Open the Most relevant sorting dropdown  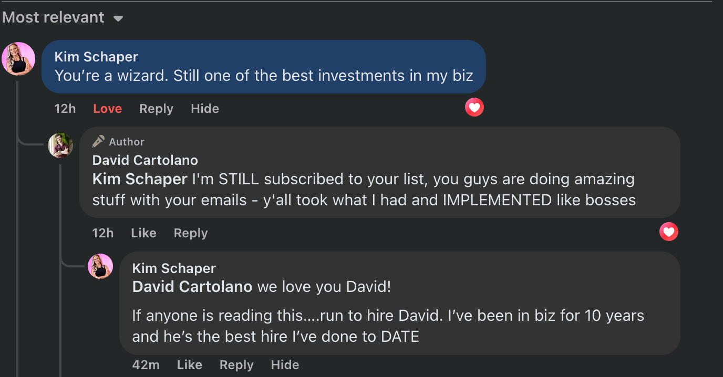tap(62, 17)
